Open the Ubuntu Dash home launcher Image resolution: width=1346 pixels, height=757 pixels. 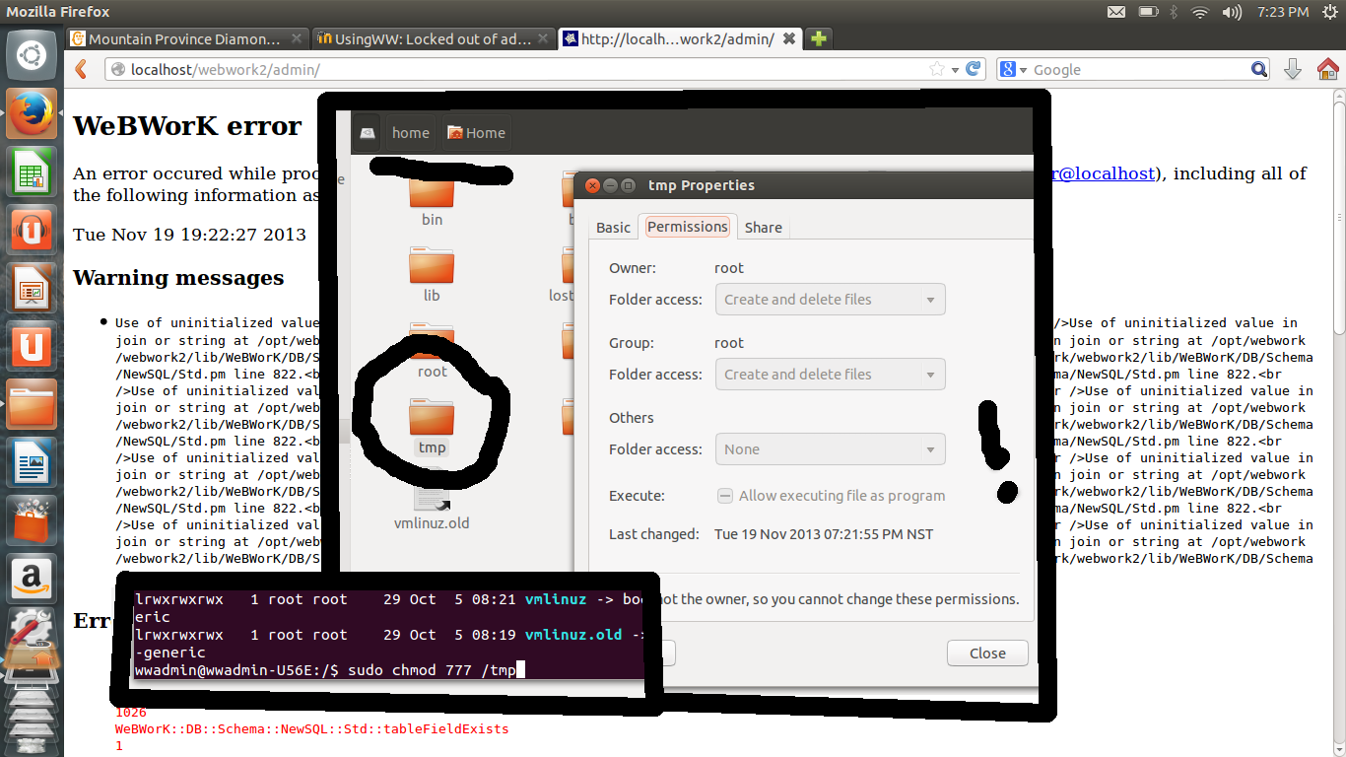[32, 55]
